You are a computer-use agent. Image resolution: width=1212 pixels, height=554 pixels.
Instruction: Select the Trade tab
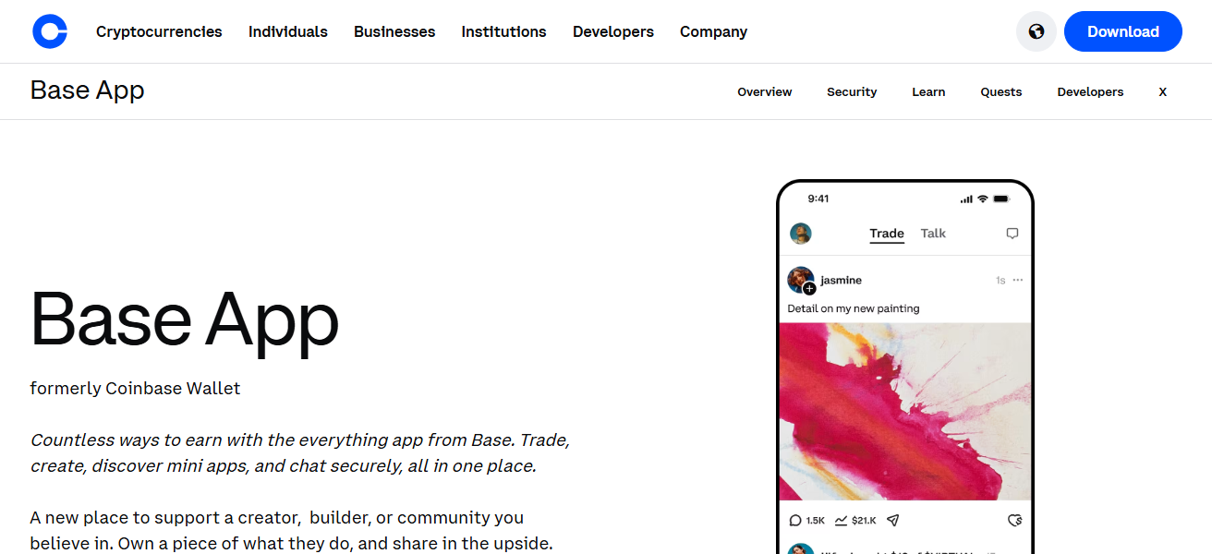click(887, 234)
